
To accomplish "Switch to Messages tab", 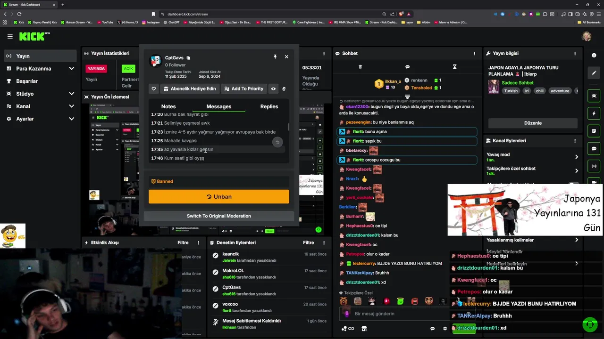I will (219, 106).
